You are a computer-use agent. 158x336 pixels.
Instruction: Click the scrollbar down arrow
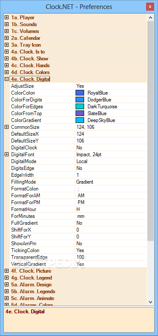point(150,302)
